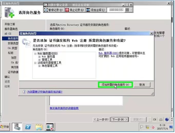The width and height of the screenshot is (175, 133).
Task: Open the Web 服务器(IIS) description link
Action: click(x=108, y=53)
